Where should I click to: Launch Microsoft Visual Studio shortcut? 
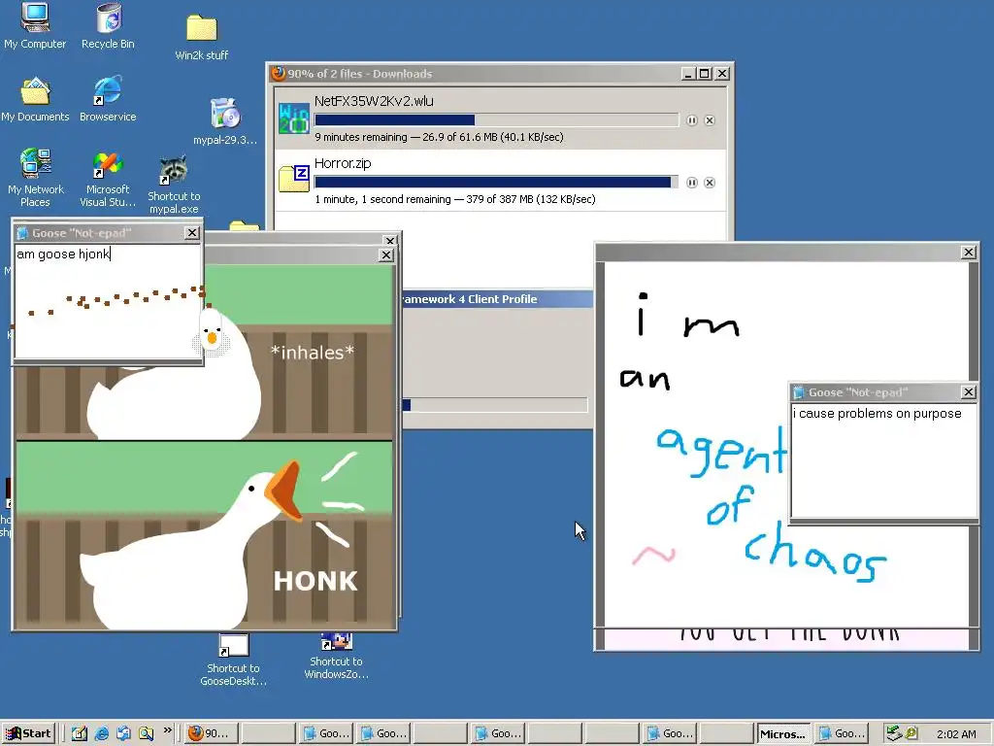[x=108, y=179]
